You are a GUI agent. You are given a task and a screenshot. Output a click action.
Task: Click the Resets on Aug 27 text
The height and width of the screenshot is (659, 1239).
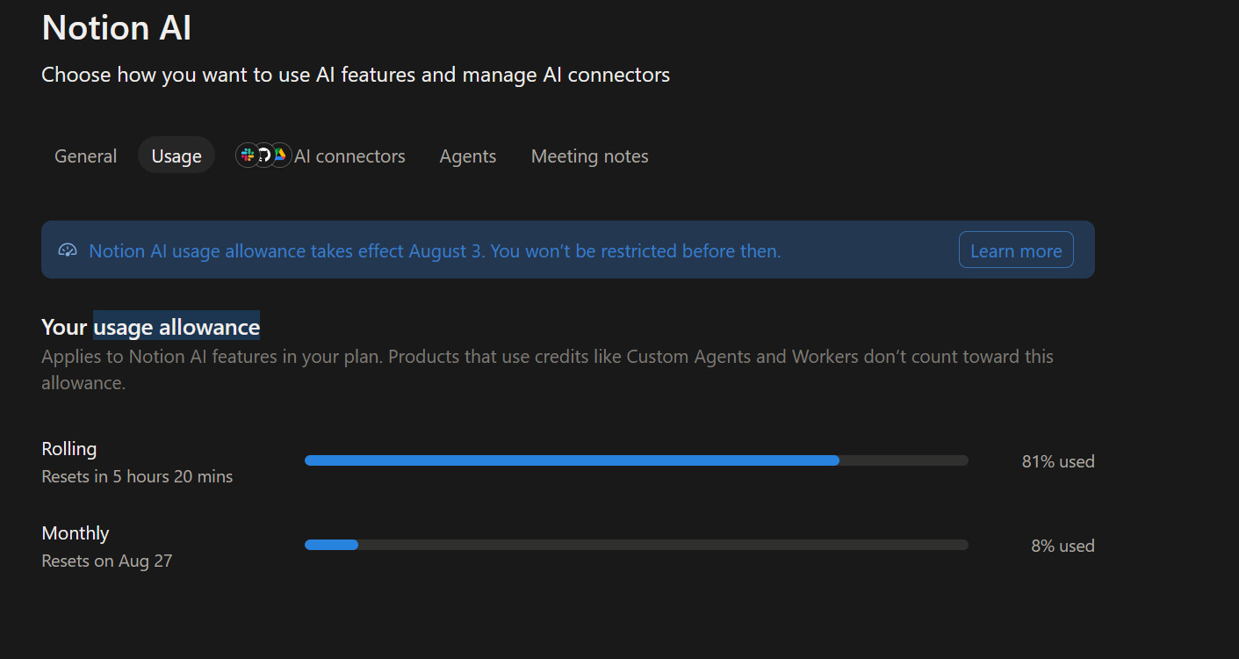point(107,561)
